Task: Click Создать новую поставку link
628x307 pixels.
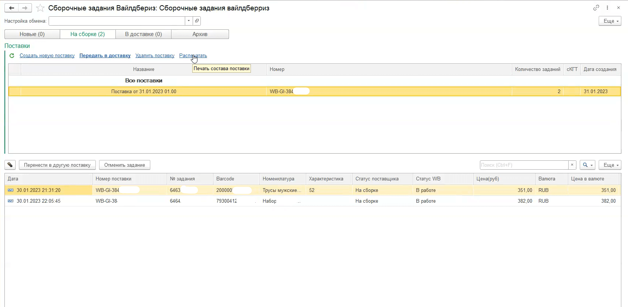Action: (47, 56)
